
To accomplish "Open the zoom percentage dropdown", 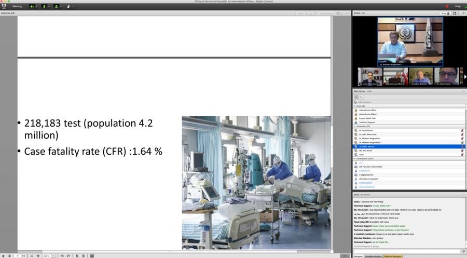I will (53, 256).
